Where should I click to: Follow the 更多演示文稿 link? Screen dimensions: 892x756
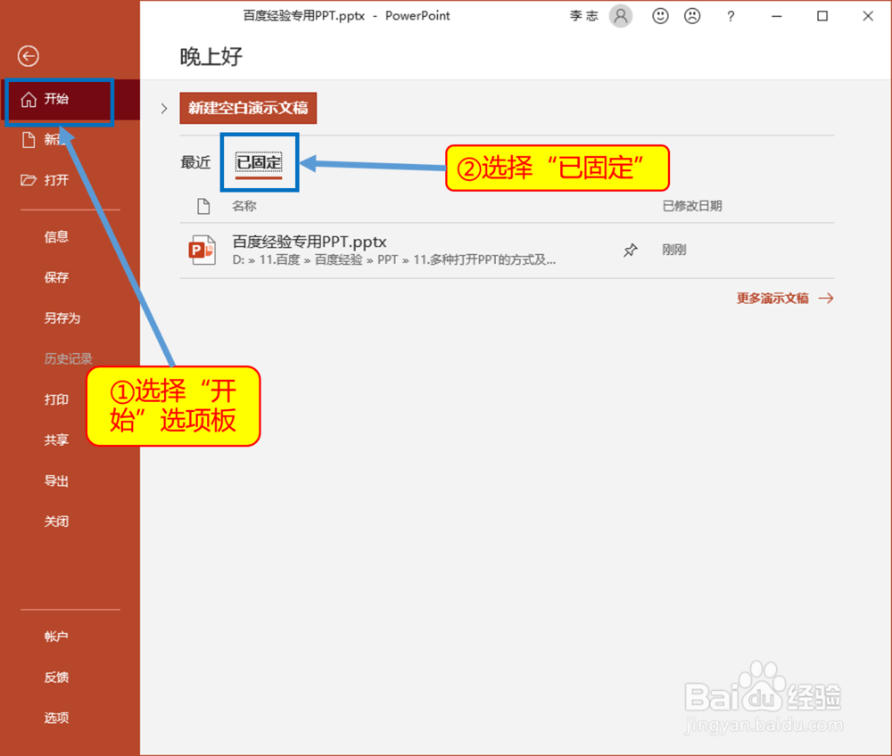coord(775,298)
